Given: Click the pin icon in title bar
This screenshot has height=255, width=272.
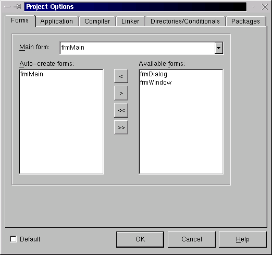Looking at the screenshot, I should [17, 7].
